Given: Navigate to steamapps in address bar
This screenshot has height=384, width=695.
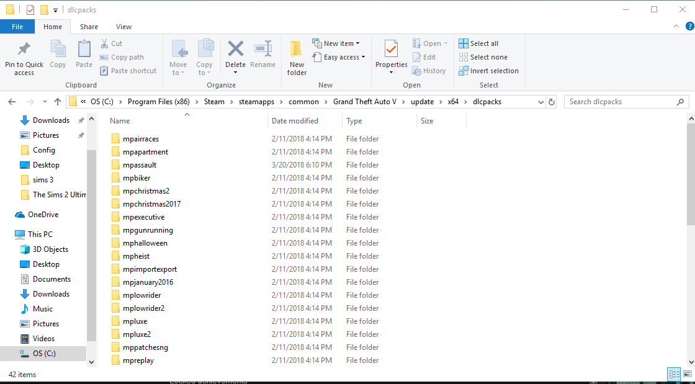Looking at the screenshot, I should pos(257,102).
